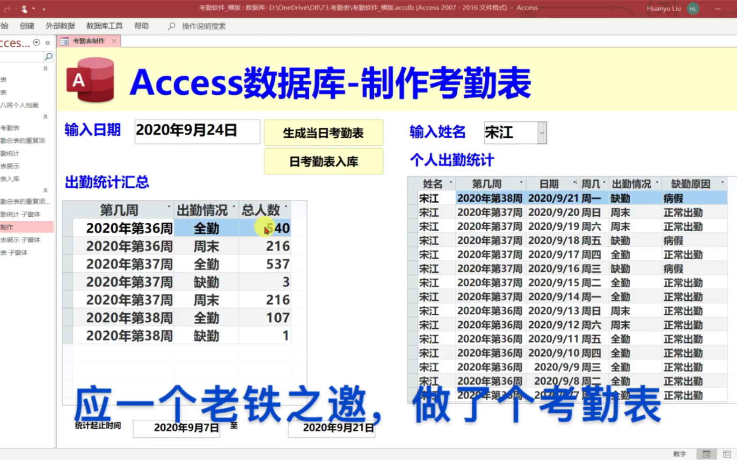The height and width of the screenshot is (460, 737).
Task: Open the 外部数据 ribbon tab
Action: pyautogui.click(x=60, y=26)
